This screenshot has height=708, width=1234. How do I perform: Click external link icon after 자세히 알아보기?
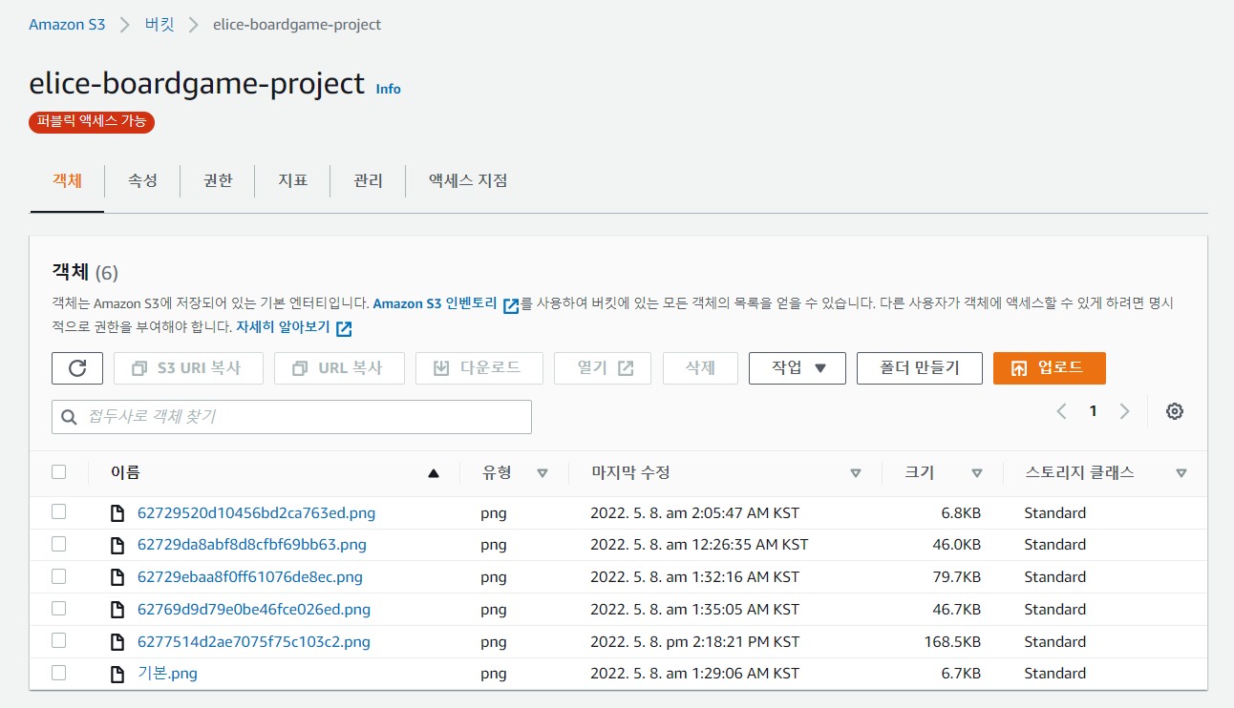click(x=344, y=328)
